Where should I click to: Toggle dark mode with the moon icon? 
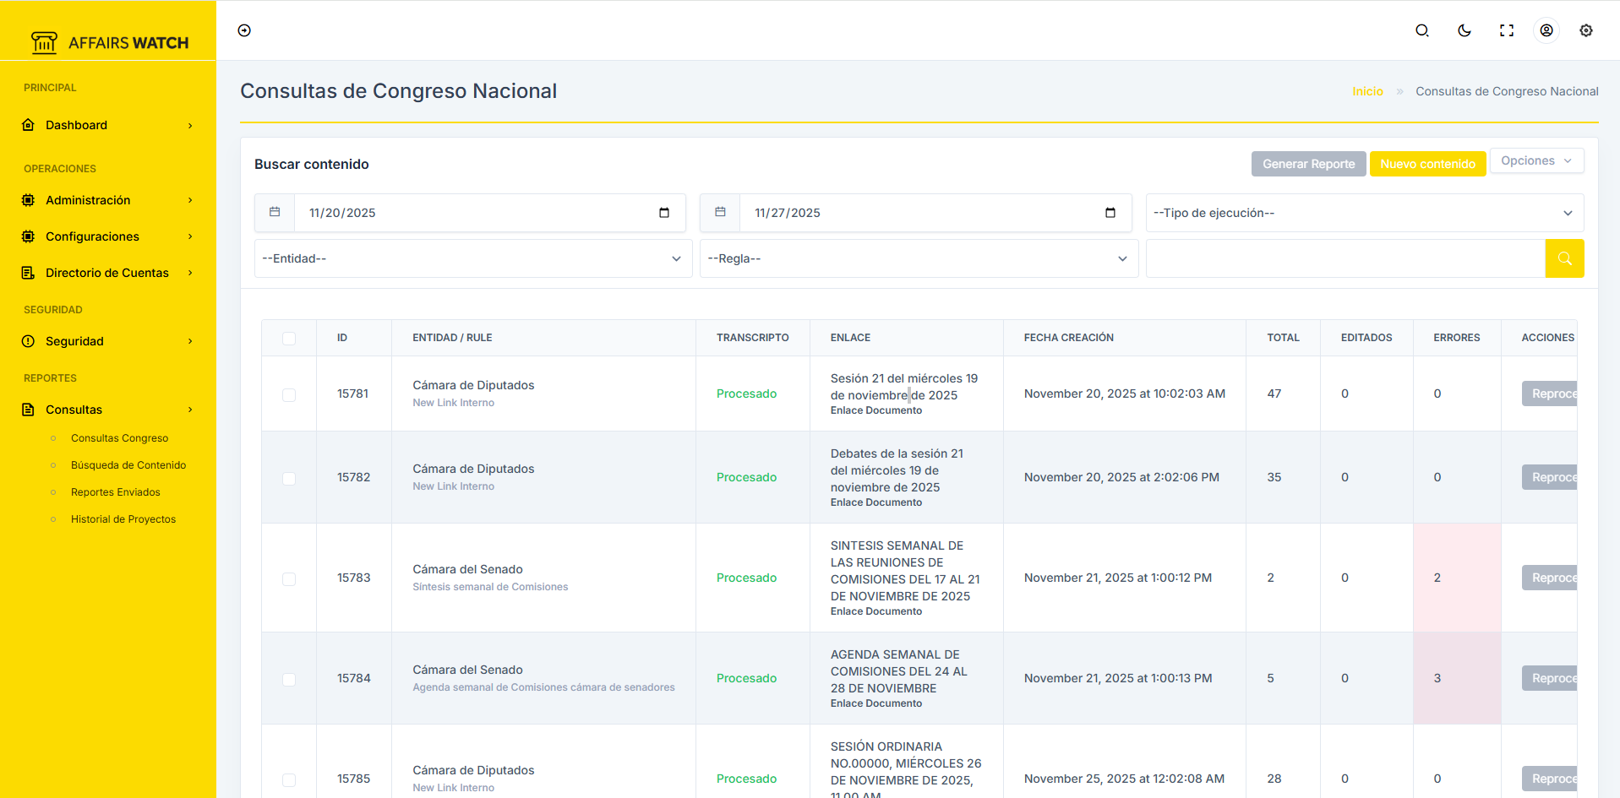1465,30
